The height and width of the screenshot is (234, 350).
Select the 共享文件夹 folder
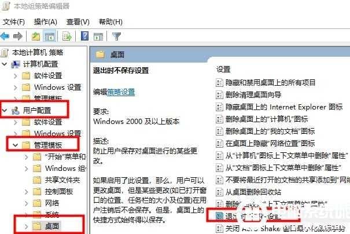(x=62, y=180)
